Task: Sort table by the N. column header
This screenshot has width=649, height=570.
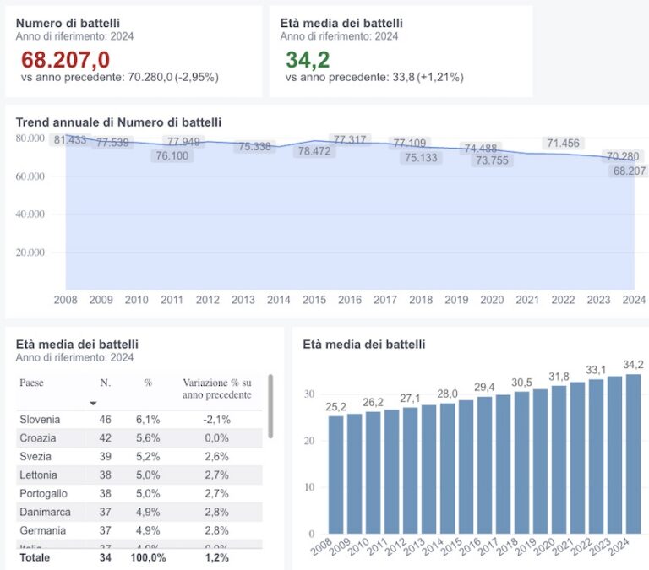Action: (x=105, y=383)
